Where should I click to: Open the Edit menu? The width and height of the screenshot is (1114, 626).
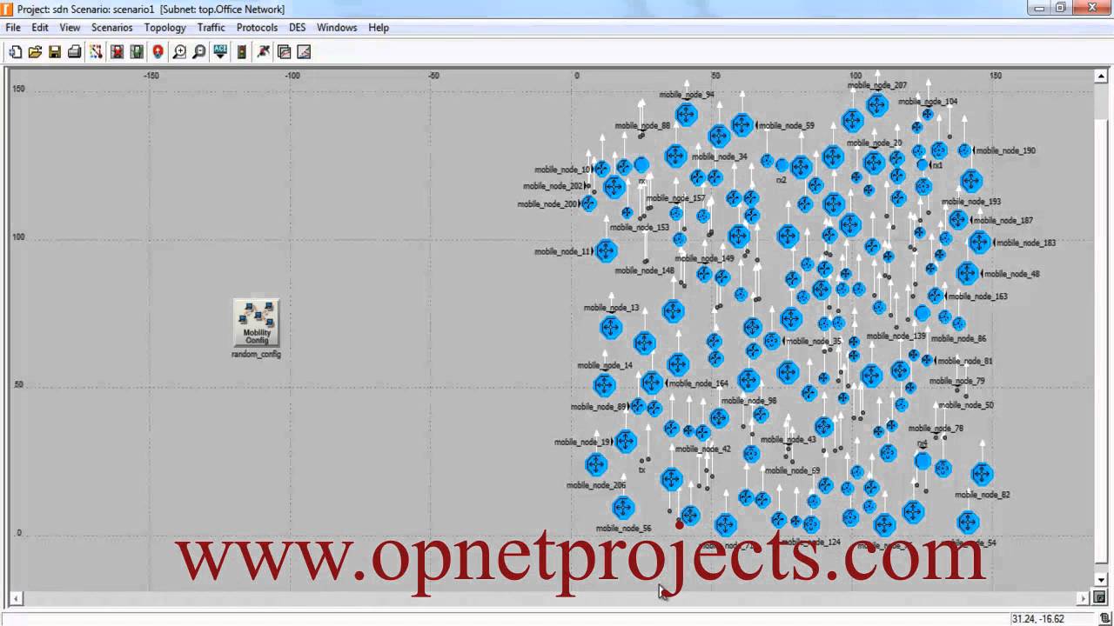coord(40,28)
